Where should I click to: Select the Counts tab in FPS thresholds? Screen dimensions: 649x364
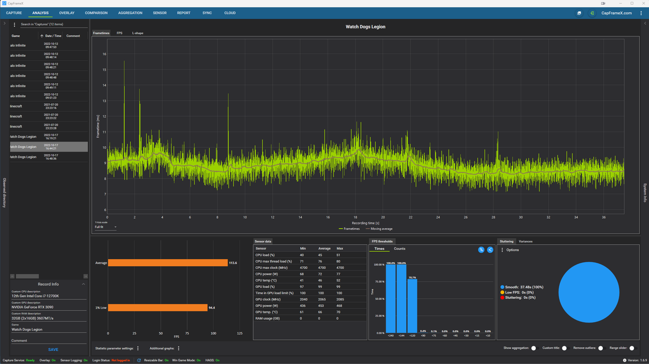click(400, 249)
